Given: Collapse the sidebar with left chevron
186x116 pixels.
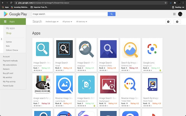Looking at the screenshot, I should 1,39.
